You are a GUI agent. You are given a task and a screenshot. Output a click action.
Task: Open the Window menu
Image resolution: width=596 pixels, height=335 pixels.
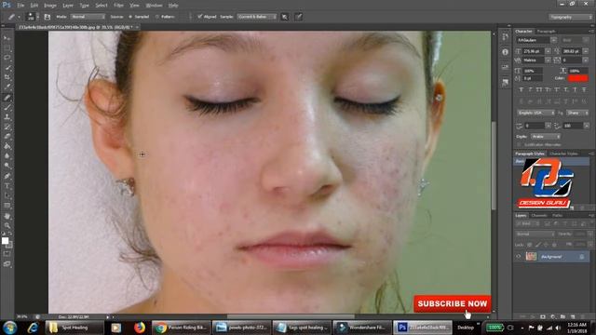click(154, 6)
